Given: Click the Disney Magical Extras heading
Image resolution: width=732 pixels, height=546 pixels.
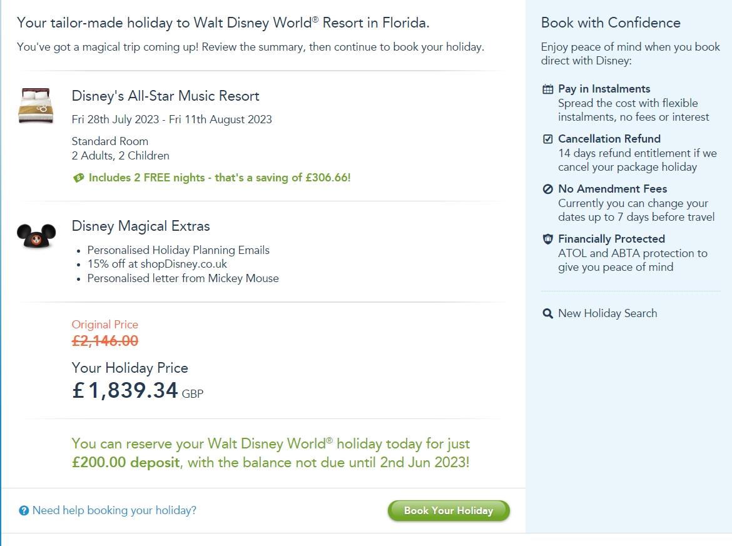Looking at the screenshot, I should click(x=141, y=226).
